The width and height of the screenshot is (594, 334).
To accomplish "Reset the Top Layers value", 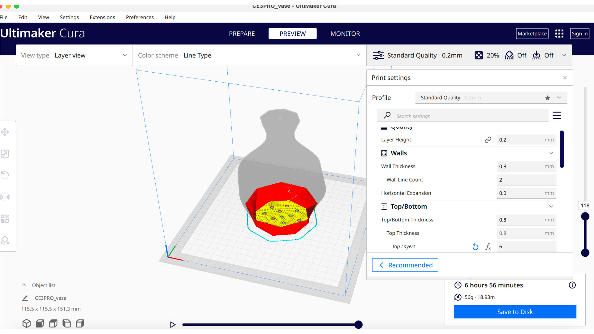I will click(476, 246).
